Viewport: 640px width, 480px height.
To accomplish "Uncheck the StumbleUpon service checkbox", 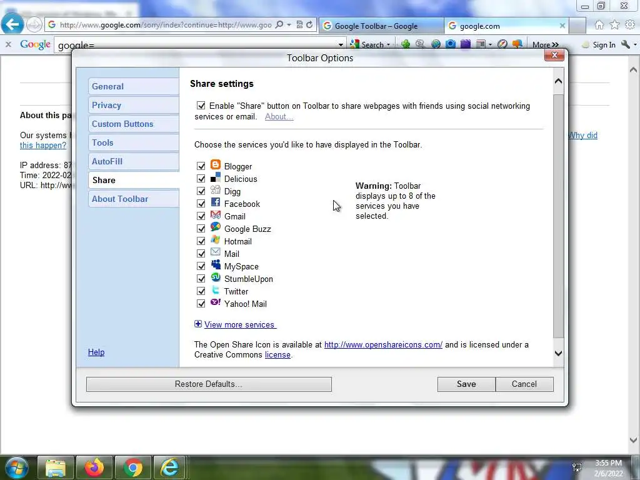I will (201, 279).
